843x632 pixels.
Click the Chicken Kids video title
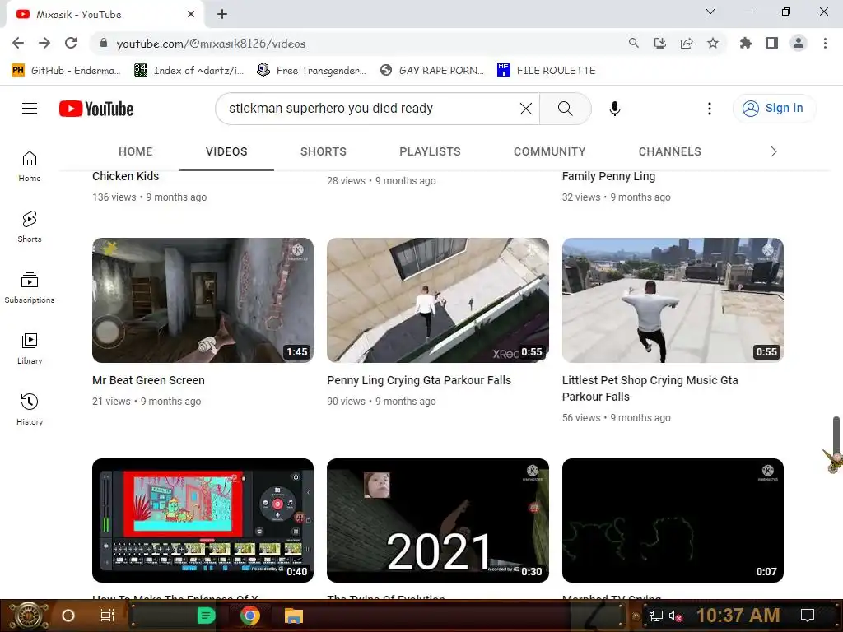[x=125, y=176]
